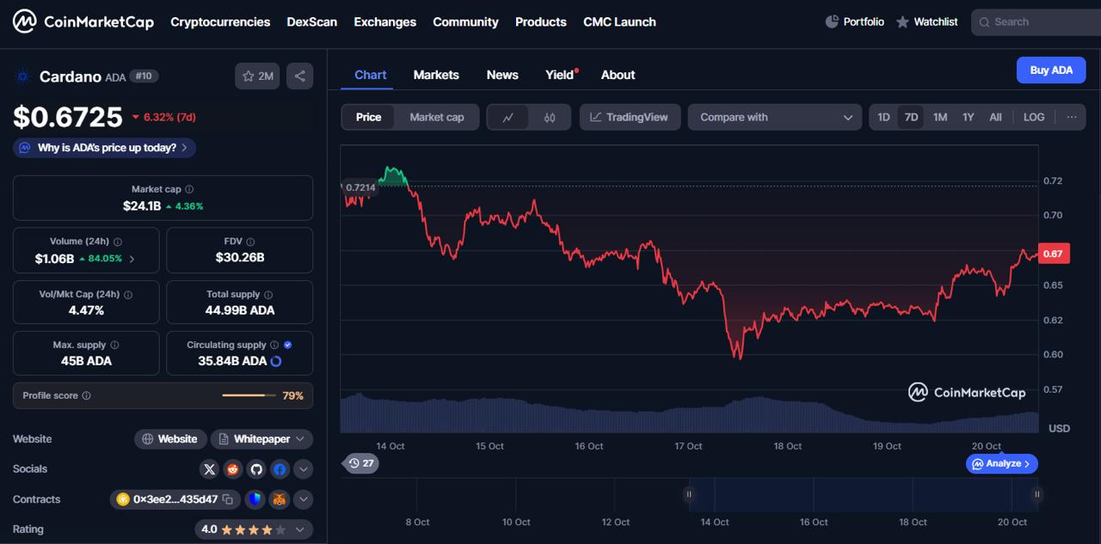
Task: Open Cardano's Reddit social link
Action: [x=233, y=469]
